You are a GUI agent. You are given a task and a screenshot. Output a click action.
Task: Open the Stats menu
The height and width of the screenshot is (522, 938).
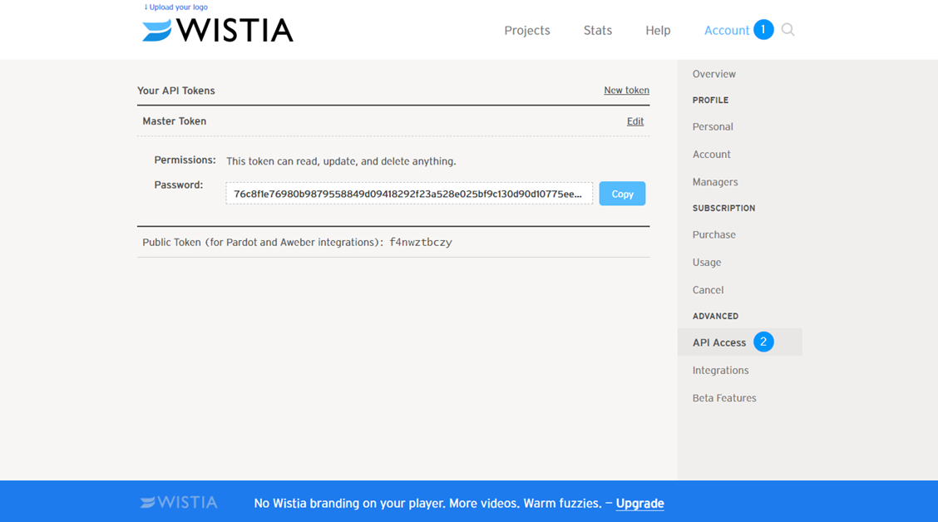tap(598, 31)
